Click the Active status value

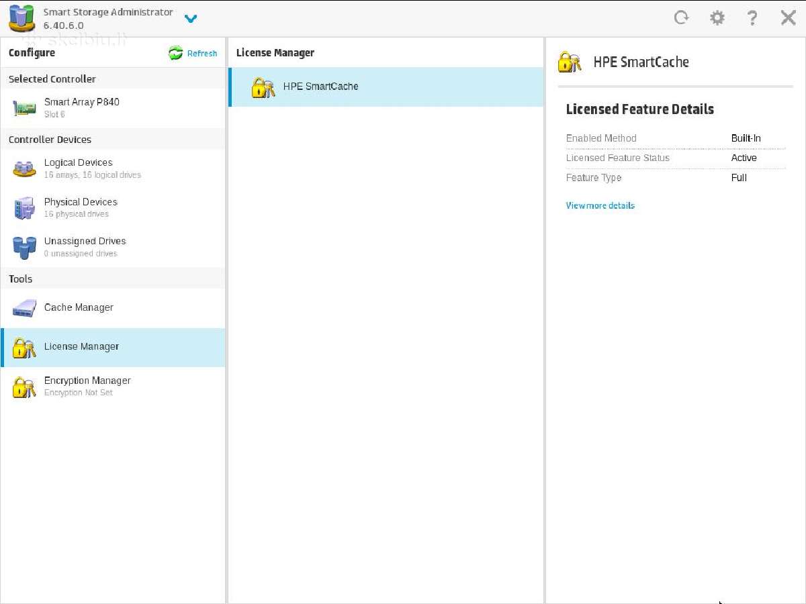click(x=744, y=158)
